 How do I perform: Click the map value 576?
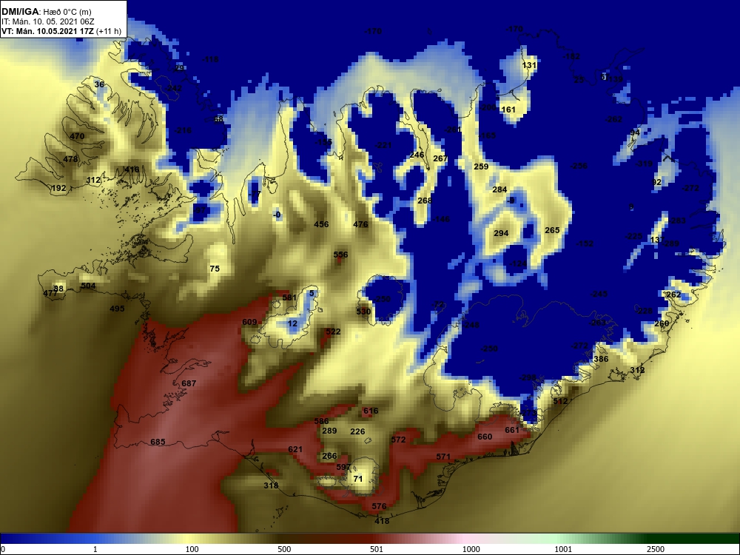click(379, 506)
